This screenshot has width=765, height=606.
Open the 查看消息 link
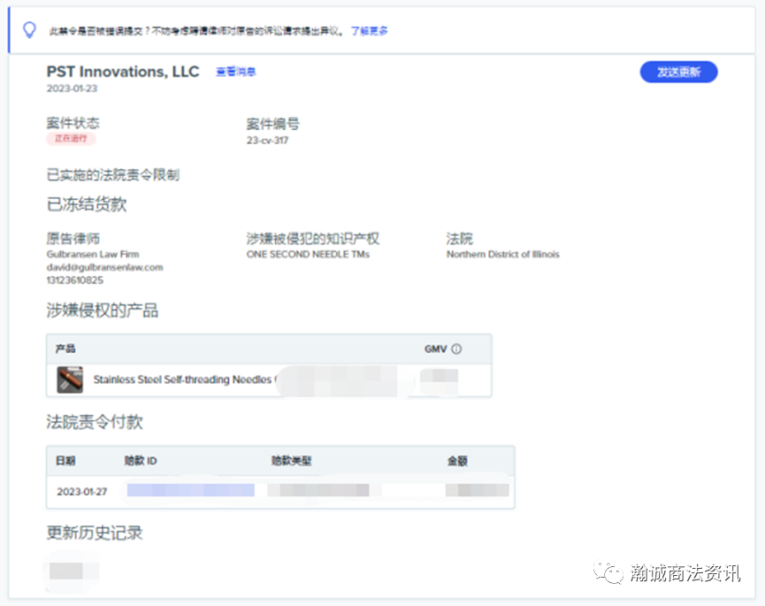point(235,73)
